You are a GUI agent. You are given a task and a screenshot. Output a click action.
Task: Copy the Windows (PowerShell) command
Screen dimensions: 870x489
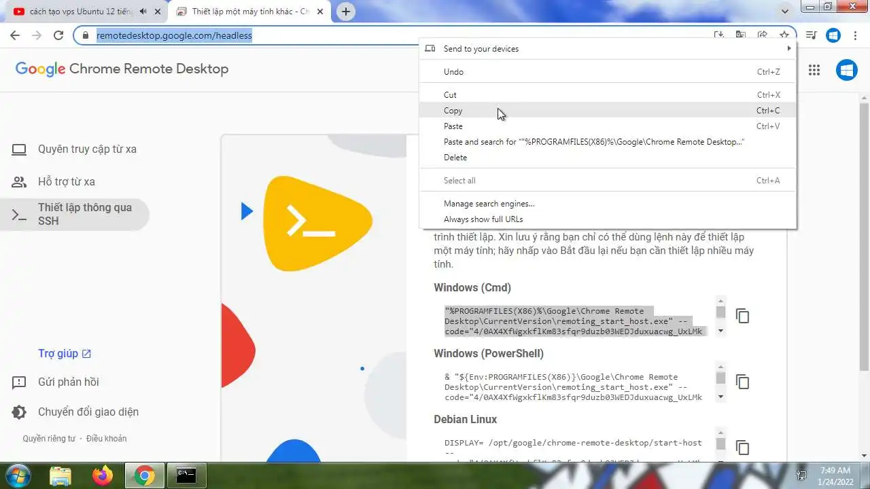click(x=743, y=382)
